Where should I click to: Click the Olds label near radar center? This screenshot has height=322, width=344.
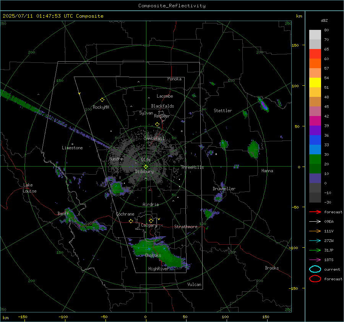click(x=146, y=160)
